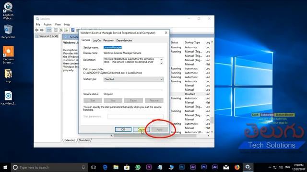Open the Mail app from the taskbar
Viewport: 307px width, 172px height.
coord(226,167)
